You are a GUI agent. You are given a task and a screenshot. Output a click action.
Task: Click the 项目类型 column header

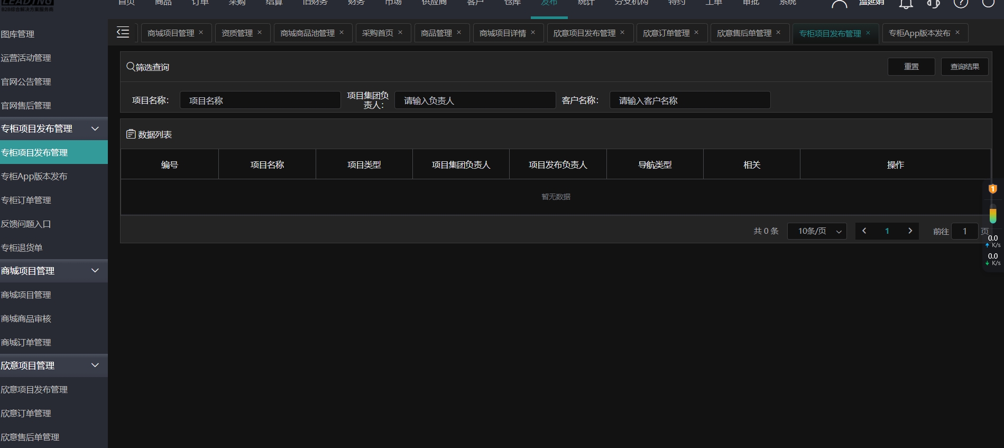364,164
